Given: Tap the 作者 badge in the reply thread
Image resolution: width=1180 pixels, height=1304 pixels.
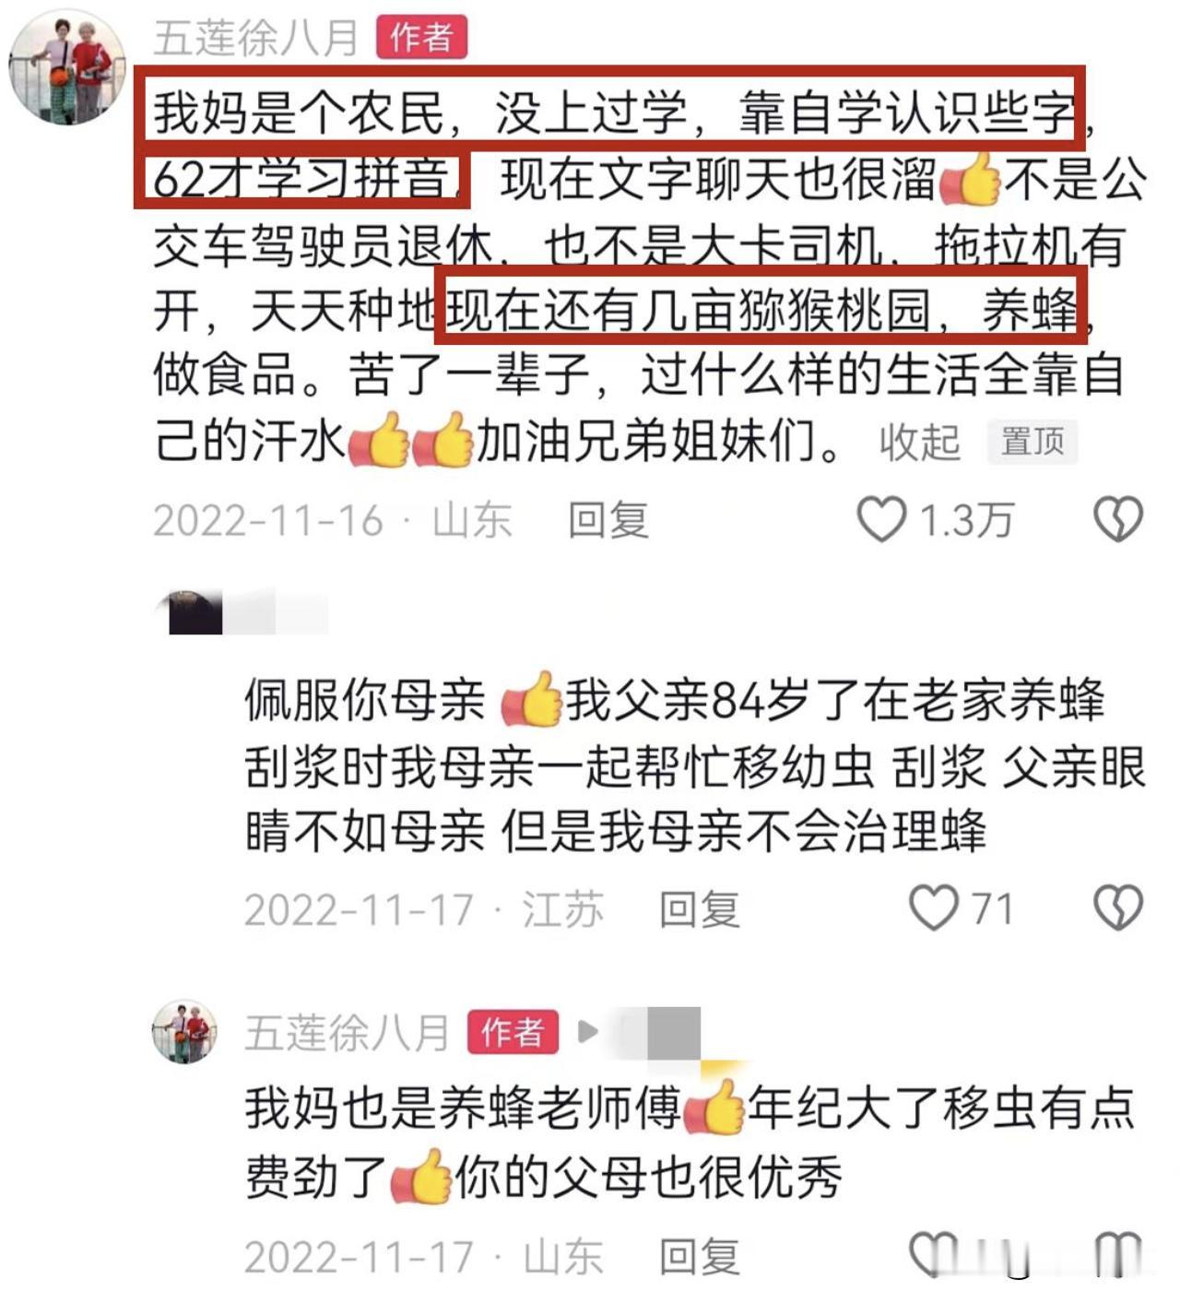Looking at the screenshot, I should [513, 1032].
